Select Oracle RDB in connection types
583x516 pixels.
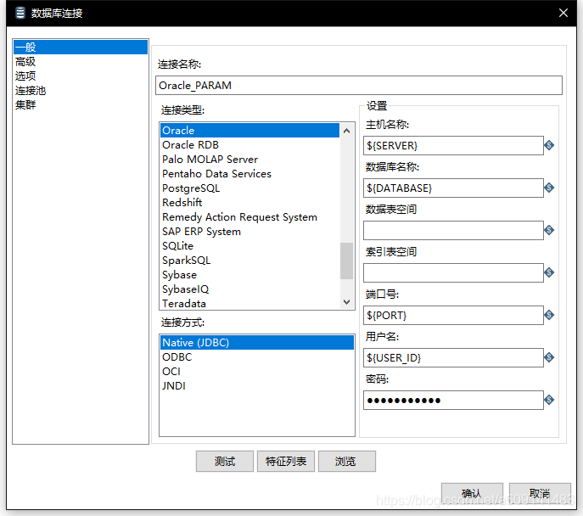pos(249,145)
